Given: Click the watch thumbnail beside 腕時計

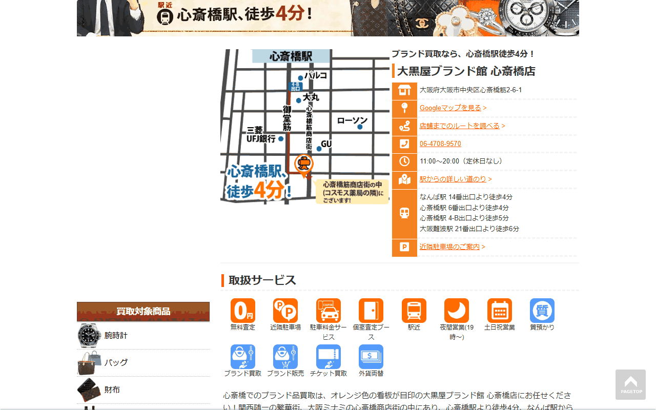Looking at the screenshot, I should coord(90,336).
